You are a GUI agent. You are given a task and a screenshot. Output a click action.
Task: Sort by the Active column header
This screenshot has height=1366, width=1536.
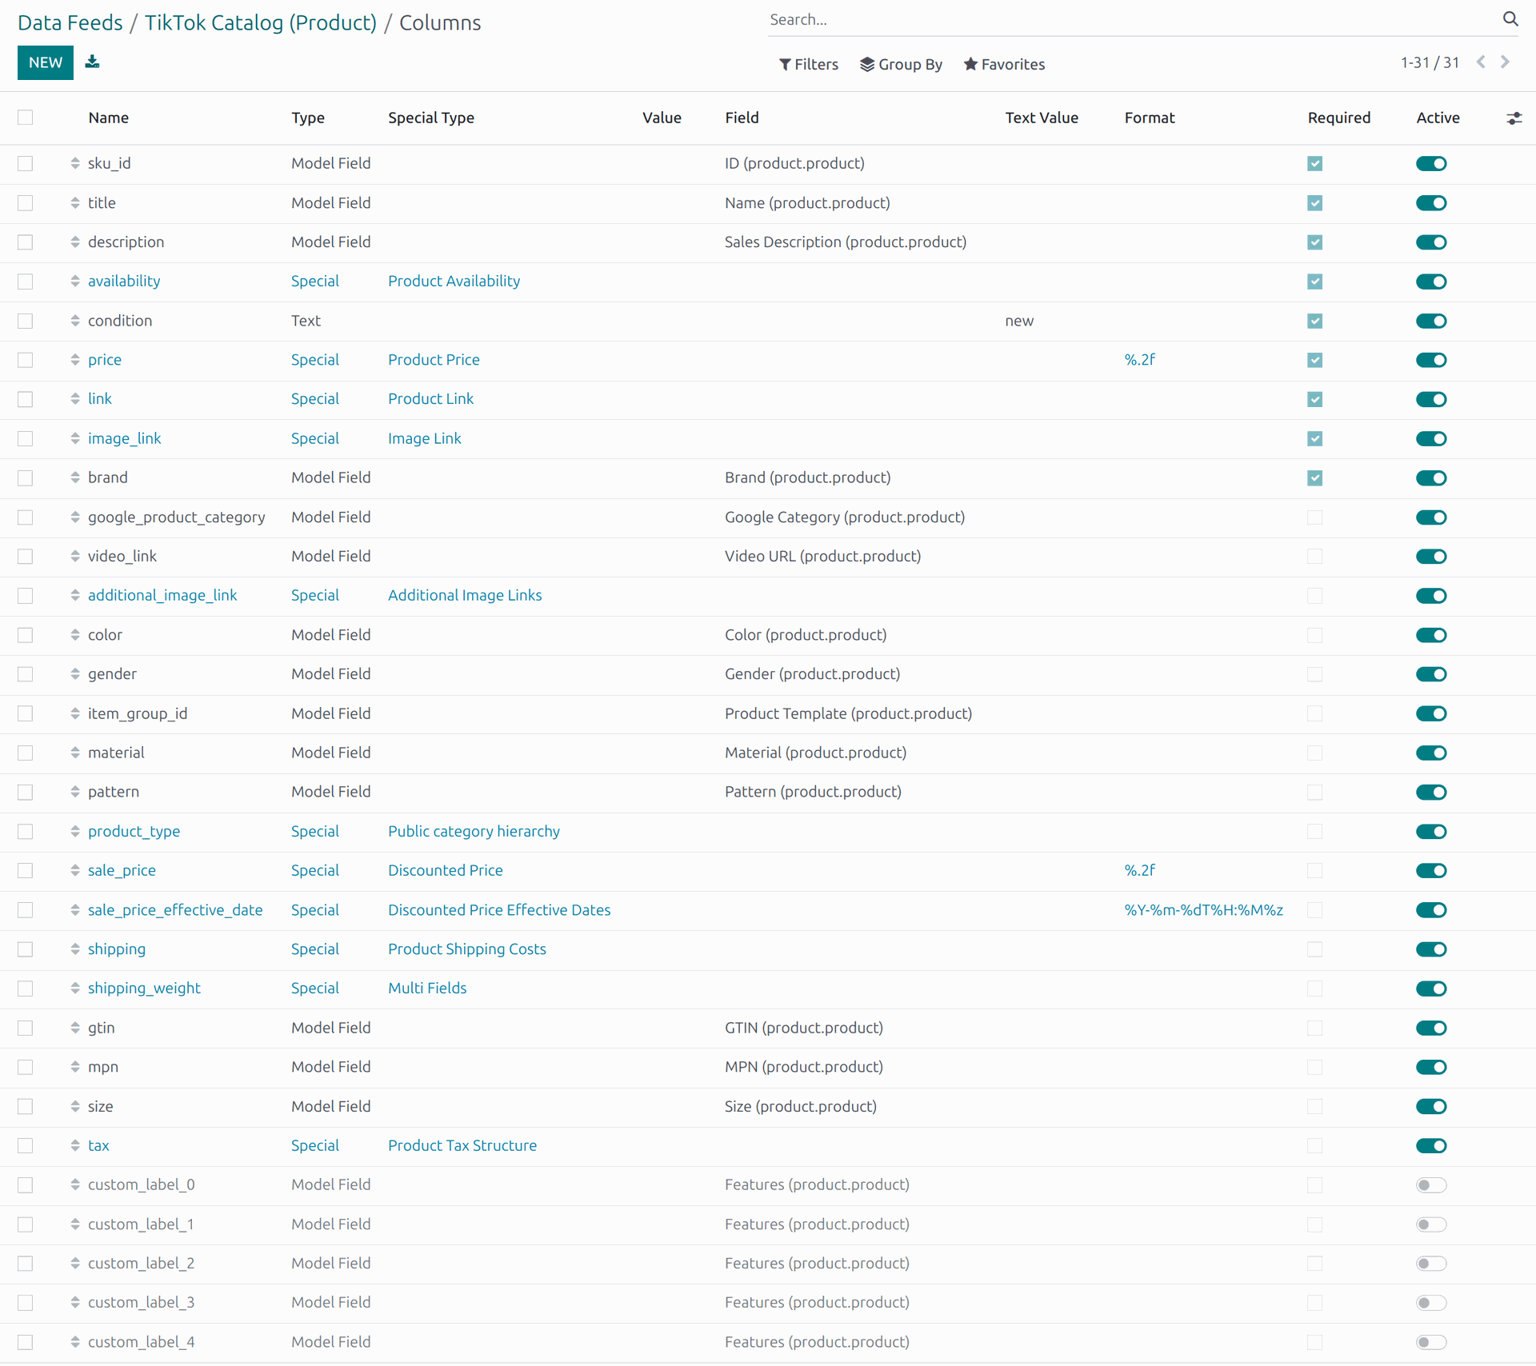(x=1438, y=118)
